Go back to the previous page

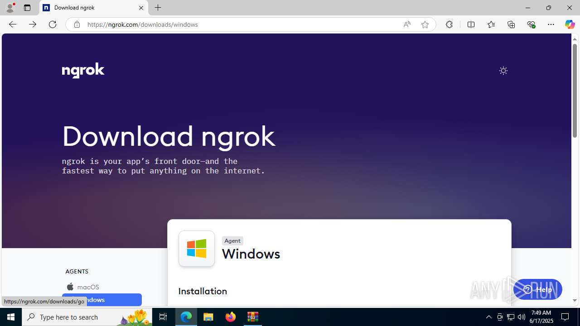point(12,24)
